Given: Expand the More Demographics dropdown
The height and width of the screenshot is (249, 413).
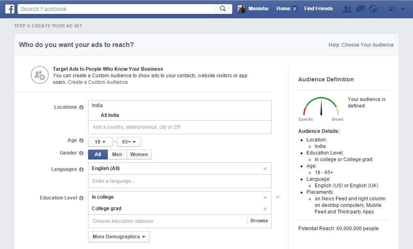Looking at the screenshot, I should [x=119, y=237].
